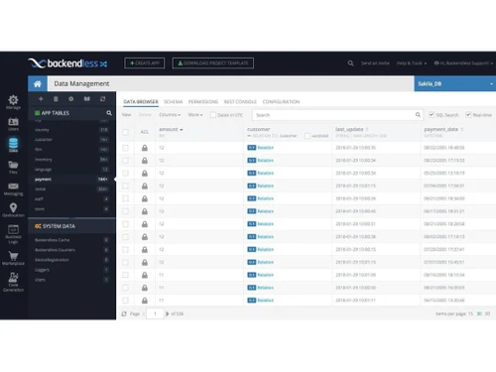The height and width of the screenshot is (372, 496).
Task: Check the third data row checkbox
Action: 126,174
